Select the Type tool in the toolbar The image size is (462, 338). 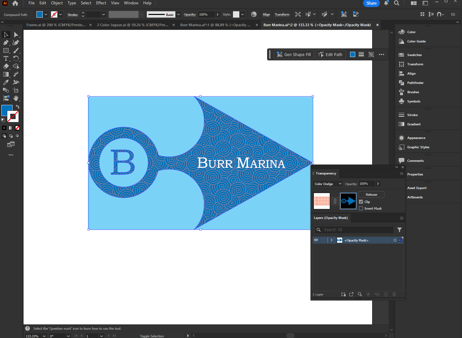click(x=6, y=58)
